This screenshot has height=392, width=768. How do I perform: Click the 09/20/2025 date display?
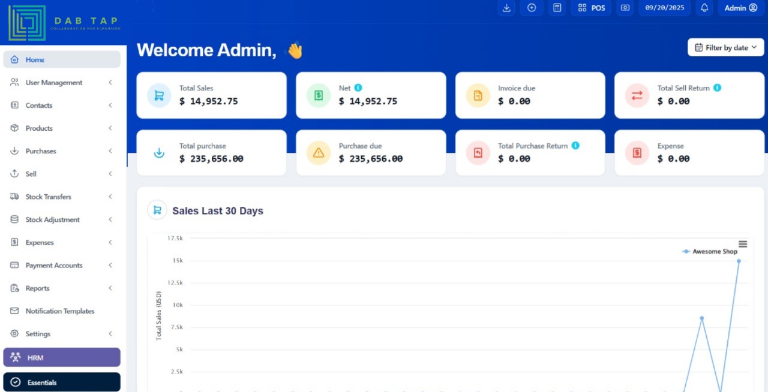664,8
